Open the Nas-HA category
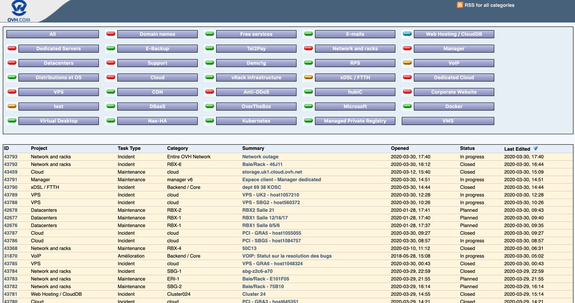This screenshot has width=575, height=303. [158, 121]
